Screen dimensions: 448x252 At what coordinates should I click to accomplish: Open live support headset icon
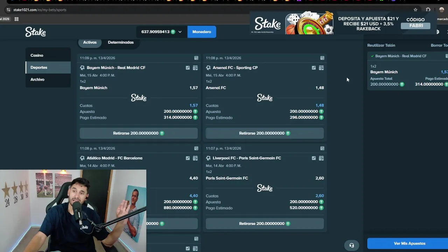pyautogui.click(x=352, y=245)
